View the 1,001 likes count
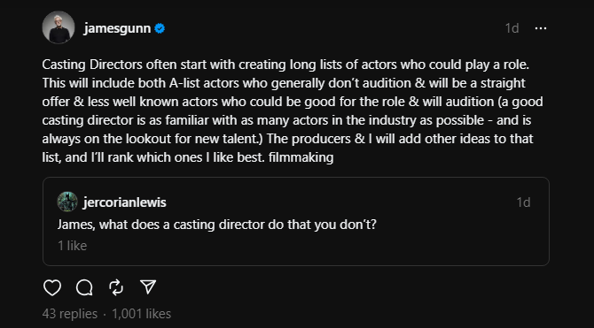Screen dimensions: 594x328 tap(141, 314)
